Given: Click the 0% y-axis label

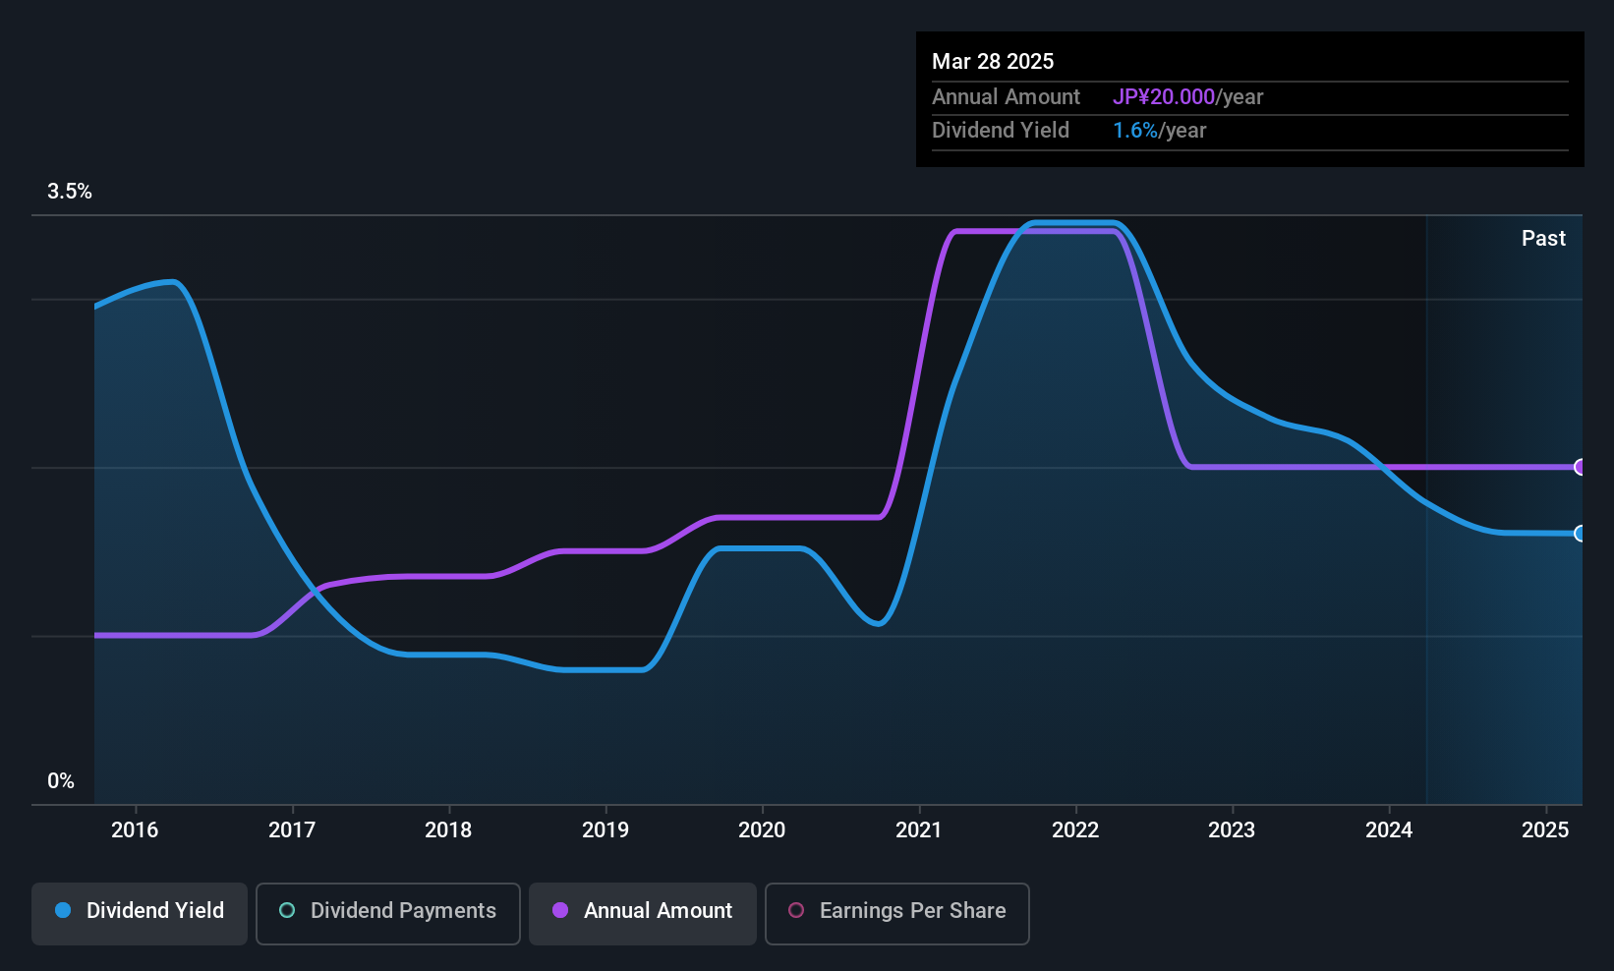Looking at the screenshot, I should pyautogui.click(x=61, y=781).
